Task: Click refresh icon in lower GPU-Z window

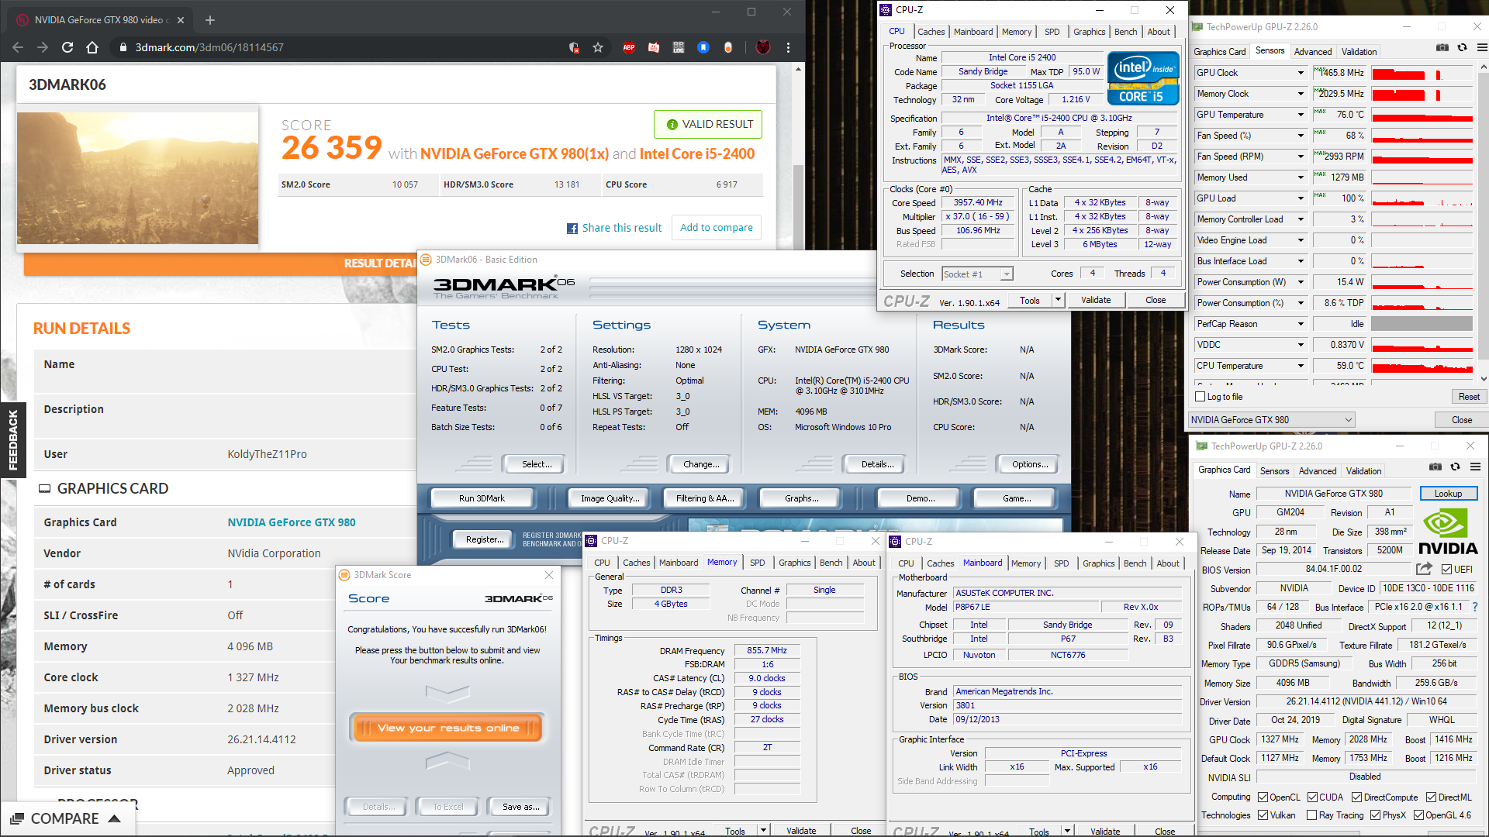Action: [1455, 467]
